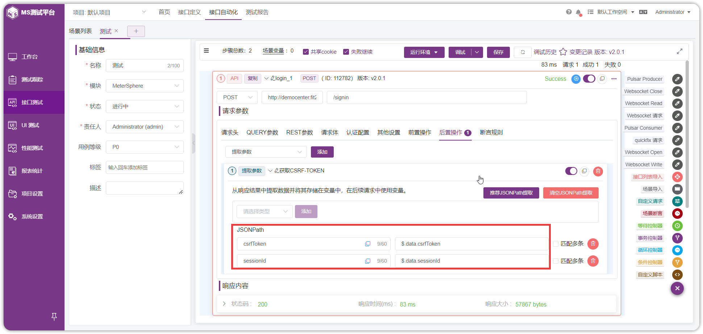Click the custom script (自定义脚本) icon
This screenshot has width=703, height=334.
pyautogui.click(x=677, y=275)
